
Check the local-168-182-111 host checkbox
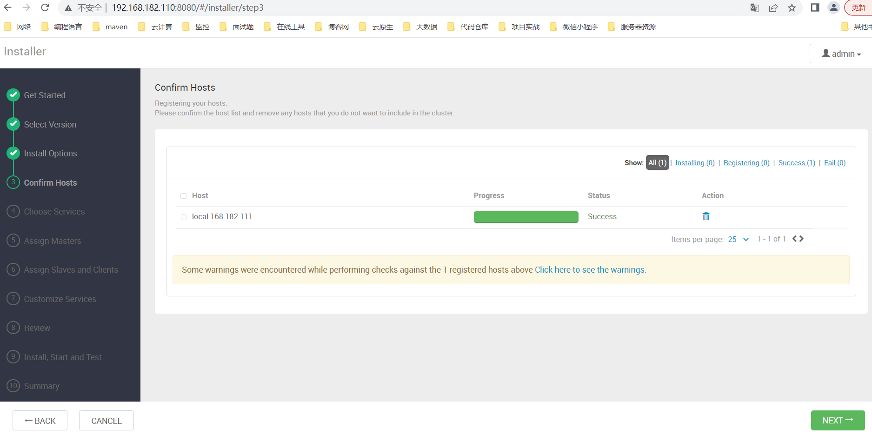184,217
